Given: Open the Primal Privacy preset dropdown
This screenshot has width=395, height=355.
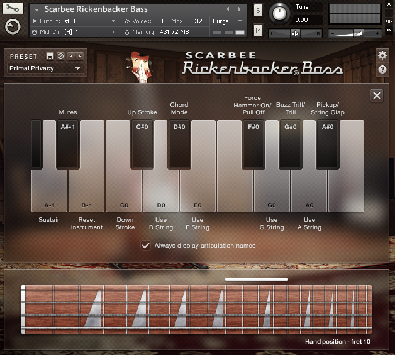Looking at the screenshot, I should pos(45,68).
